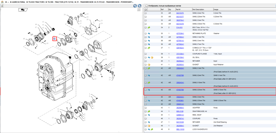
Task: Click the orange box icon on GASKET 2nd Retainer row
Action: (x=149, y=126)
